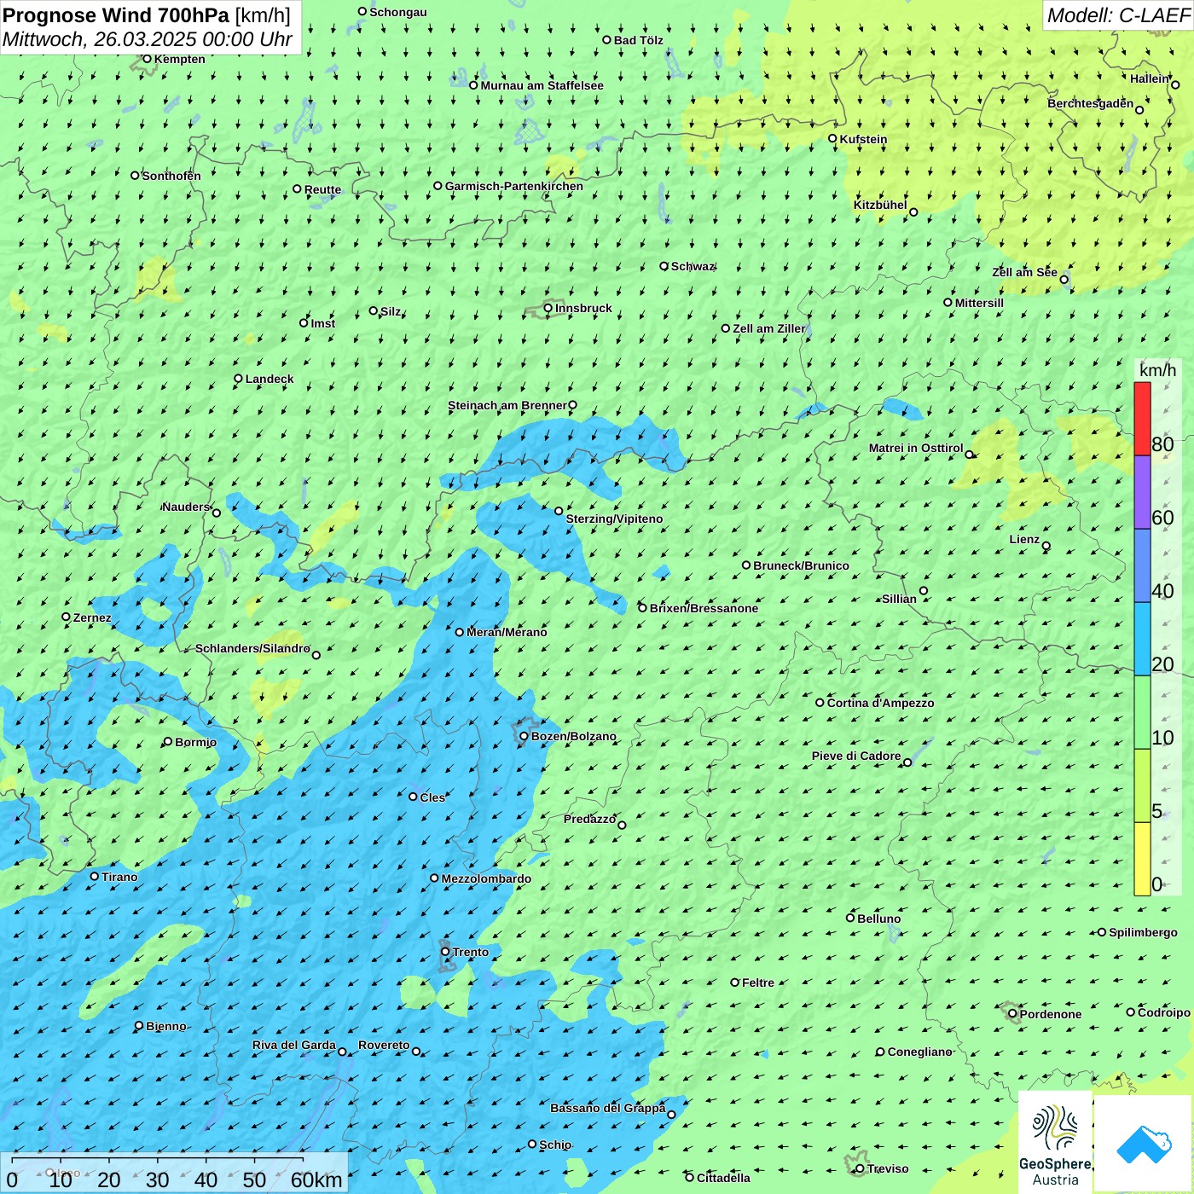Select the Cortina d'Ampezzo marker
The image size is (1194, 1194).
tap(820, 703)
